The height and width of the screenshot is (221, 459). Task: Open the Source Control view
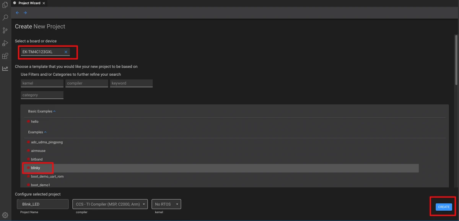click(x=5, y=30)
